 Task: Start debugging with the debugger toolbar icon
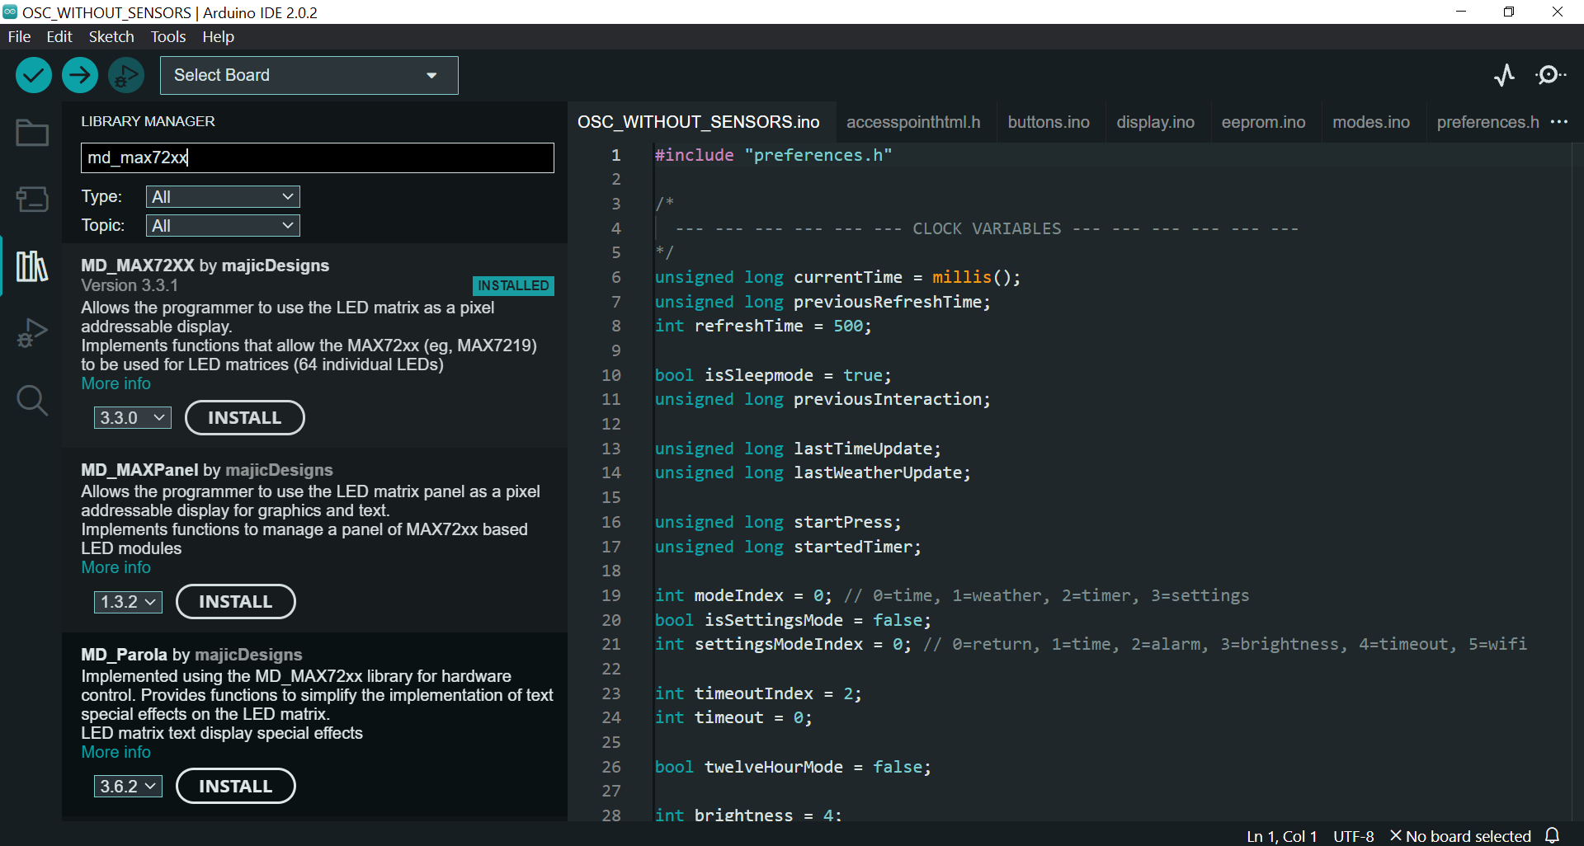coord(126,76)
